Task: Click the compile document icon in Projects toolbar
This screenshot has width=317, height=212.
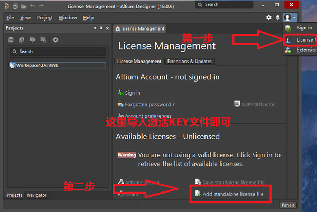Action: point(22,39)
